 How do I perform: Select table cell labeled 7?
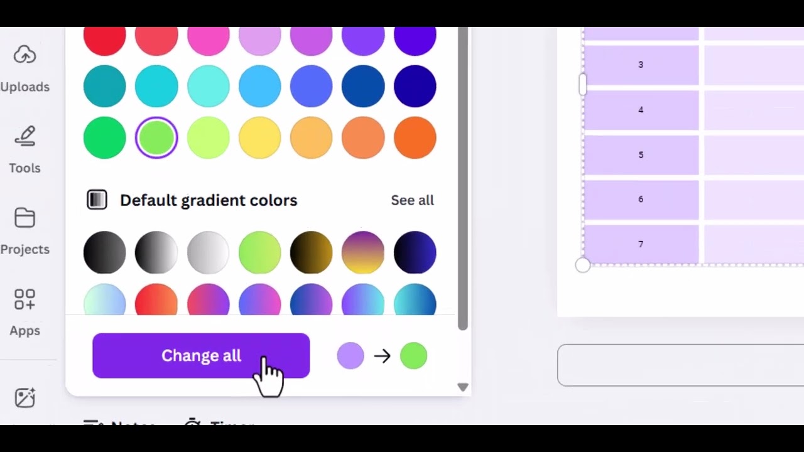(641, 244)
